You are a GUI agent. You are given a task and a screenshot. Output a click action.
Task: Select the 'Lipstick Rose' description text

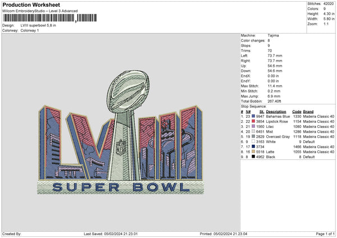[277, 122]
